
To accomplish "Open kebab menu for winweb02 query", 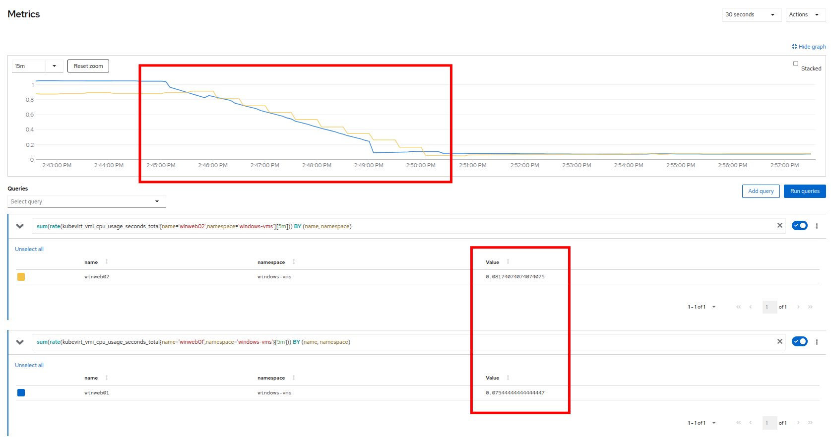I will (x=817, y=226).
